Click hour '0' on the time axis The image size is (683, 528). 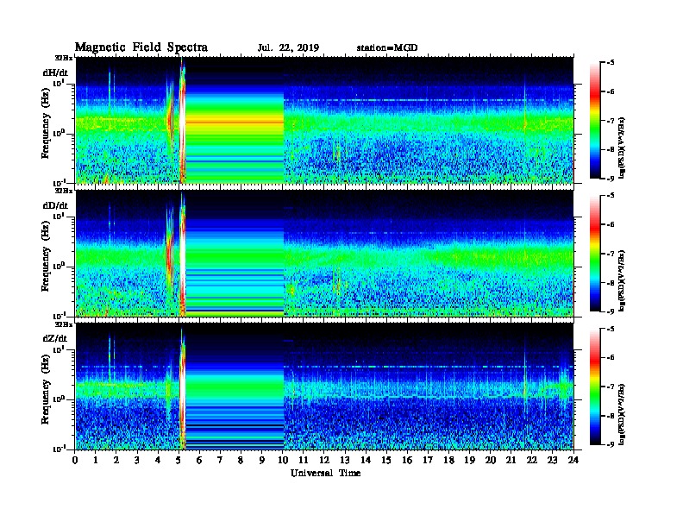tap(75, 460)
